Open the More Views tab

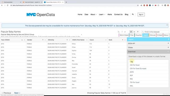point(124,35)
